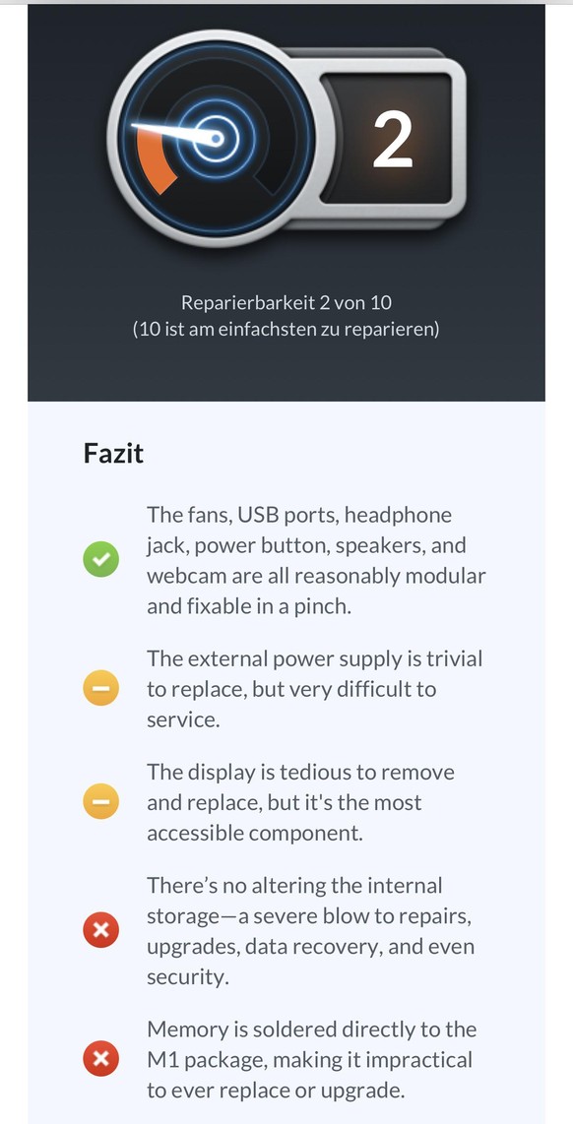
Task: Click the dark score banner background
Action: click(x=286, y=203)
